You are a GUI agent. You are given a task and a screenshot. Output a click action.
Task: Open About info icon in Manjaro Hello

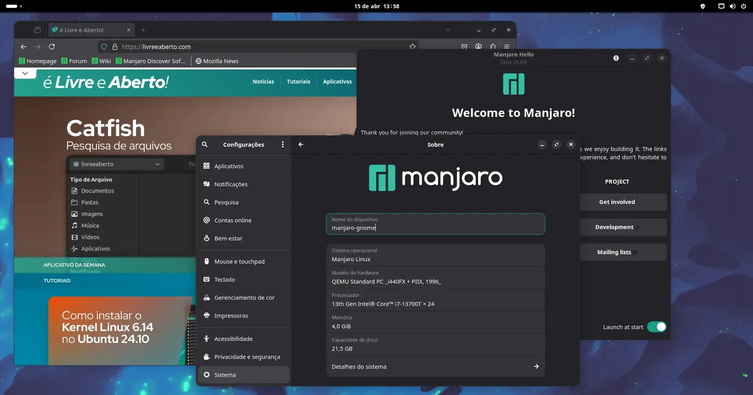pos(616,58)
